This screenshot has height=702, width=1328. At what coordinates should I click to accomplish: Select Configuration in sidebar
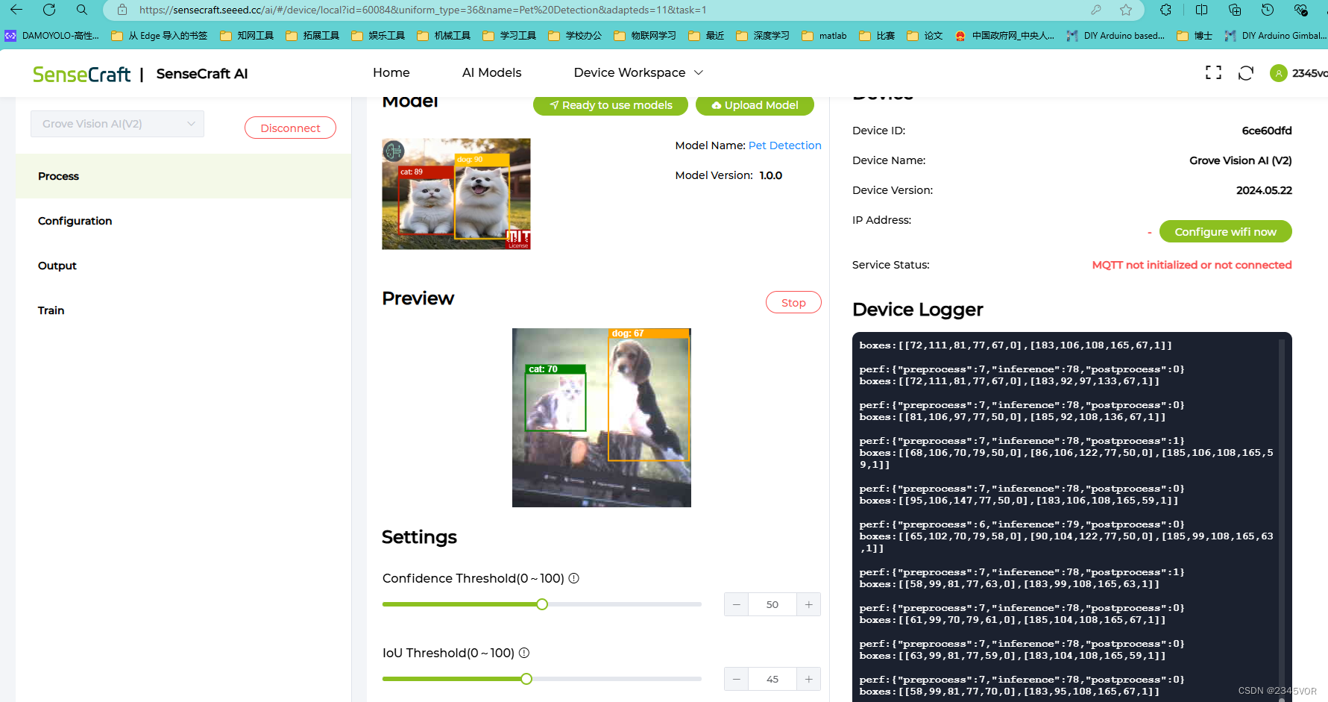[x=183, y=221]
